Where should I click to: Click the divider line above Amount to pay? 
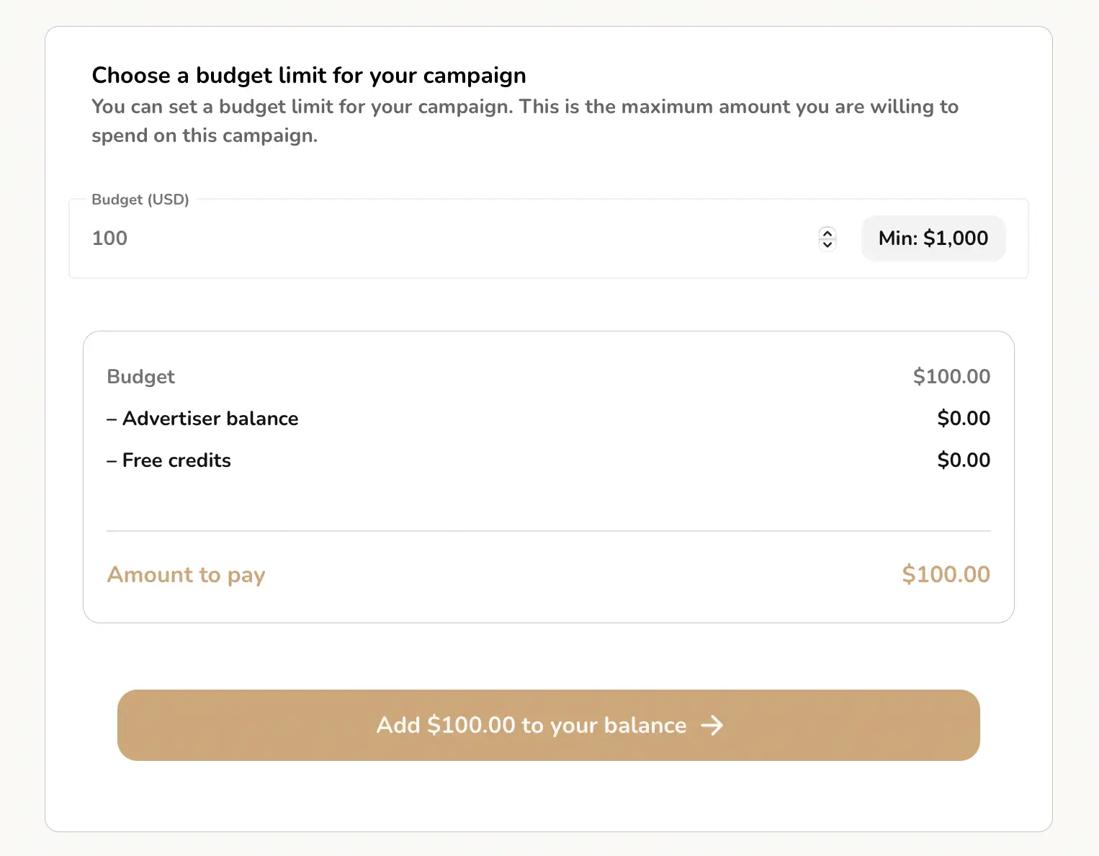click(549, 531)
